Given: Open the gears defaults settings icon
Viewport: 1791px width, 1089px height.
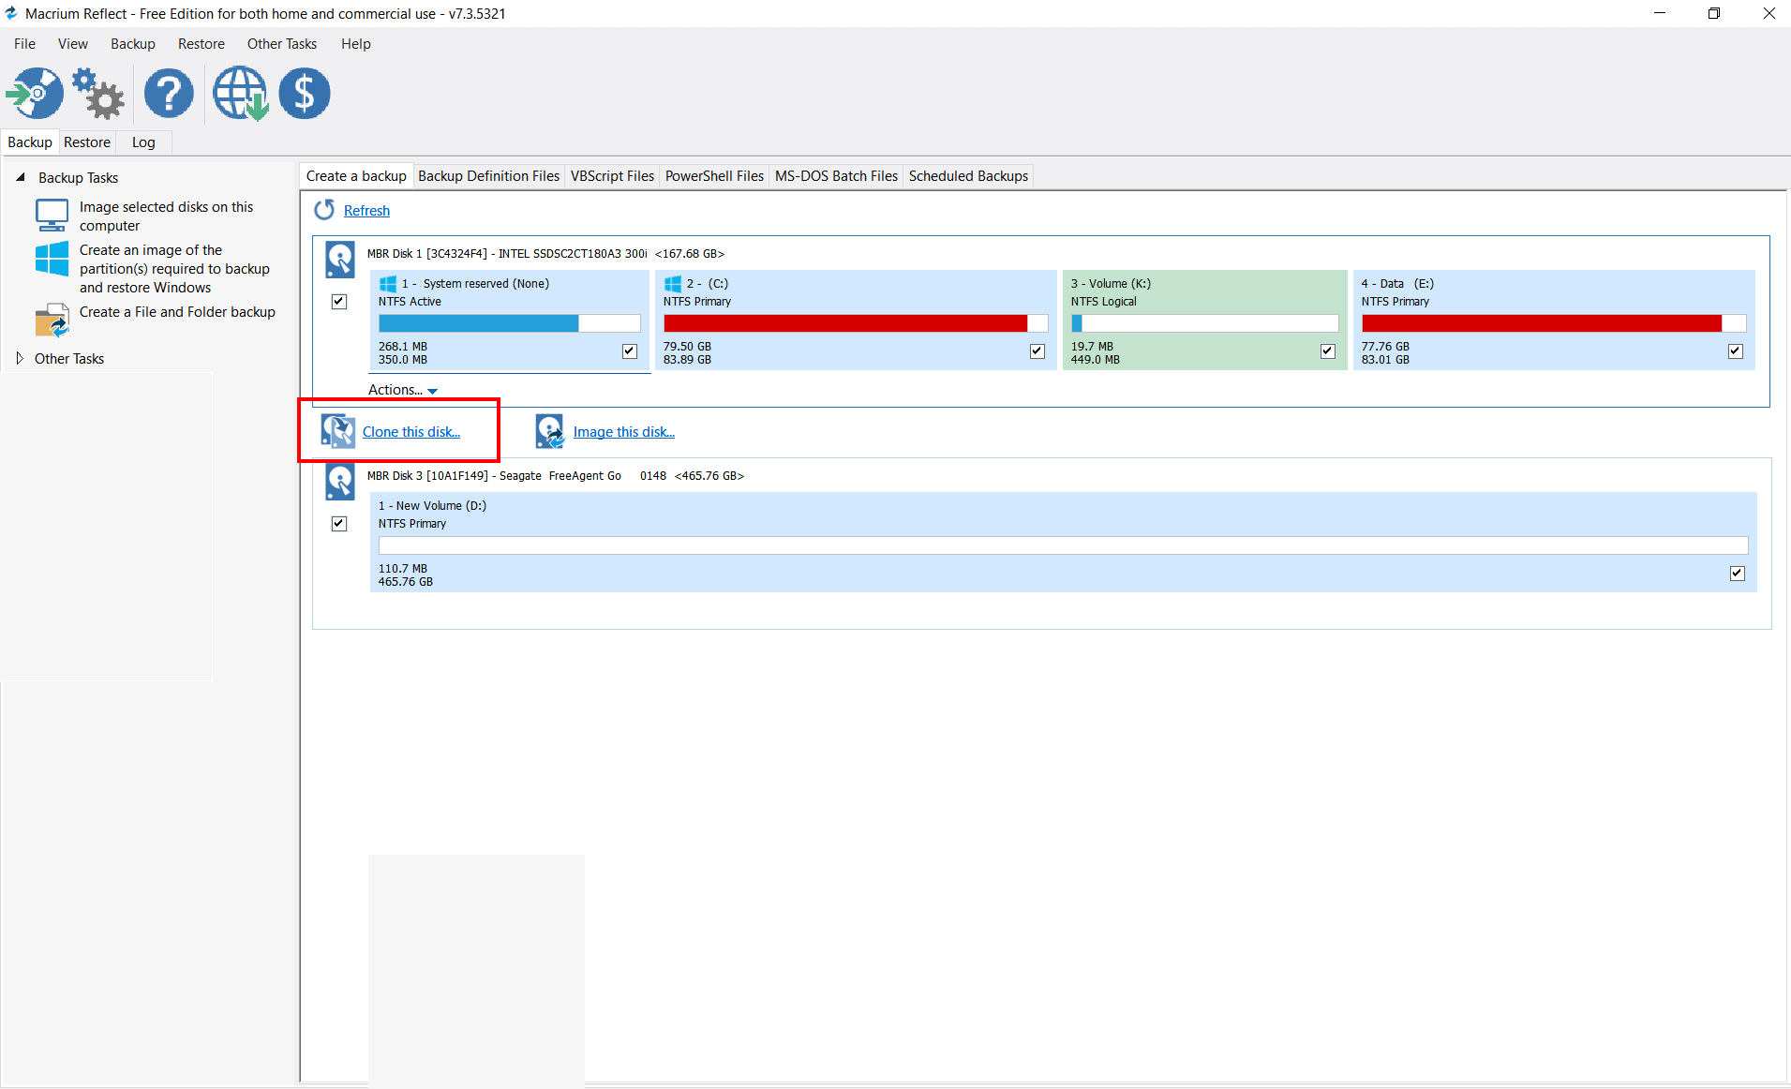Looking at the screenshot, I should (x=98, y=94).
